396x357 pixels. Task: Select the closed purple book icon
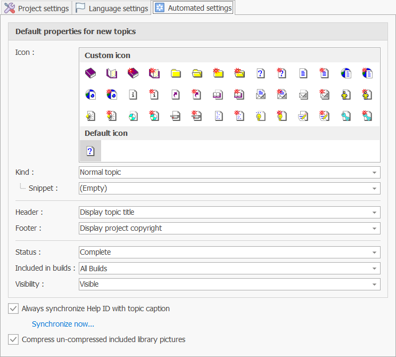[x=90, y=74]
